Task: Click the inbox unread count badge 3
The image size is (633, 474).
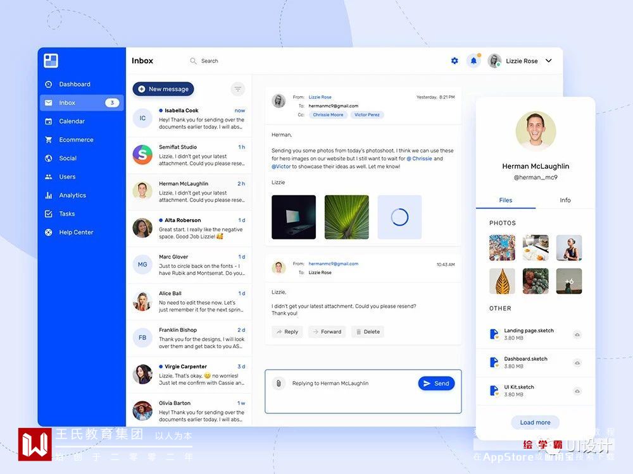Action: tap(112, 103)
